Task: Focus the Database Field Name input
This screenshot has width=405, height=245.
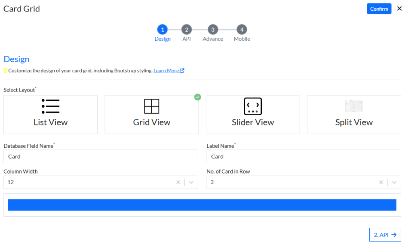Action: tap(101, 157)
